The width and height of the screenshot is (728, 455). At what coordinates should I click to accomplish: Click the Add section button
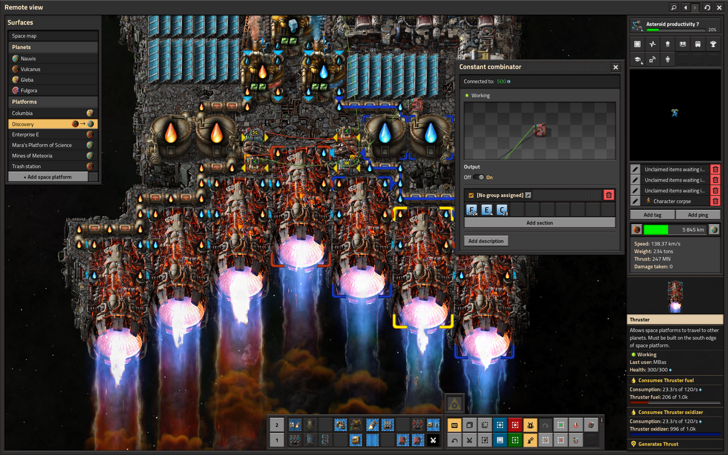(540, 223)
